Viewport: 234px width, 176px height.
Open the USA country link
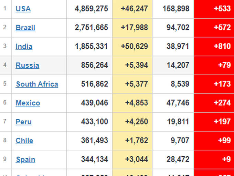(23, 9)
